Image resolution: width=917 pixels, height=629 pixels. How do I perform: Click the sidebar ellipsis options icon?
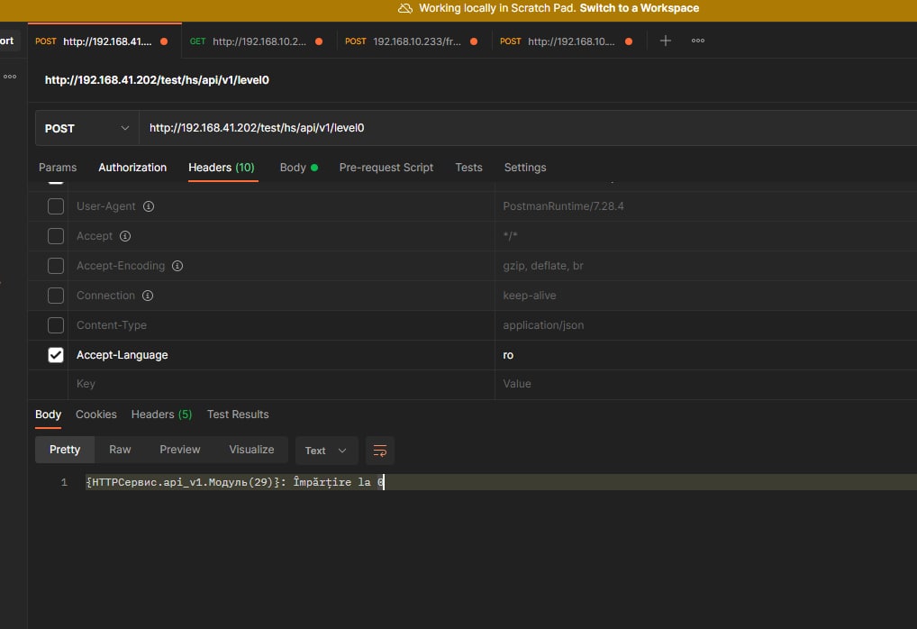(x=10, y=77)
